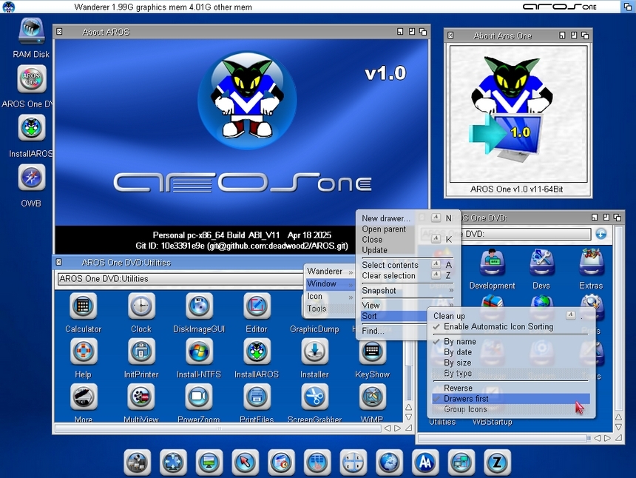Click Clean up in the Sort submenu
Screen dimensions: 636x478
[449, 316]
